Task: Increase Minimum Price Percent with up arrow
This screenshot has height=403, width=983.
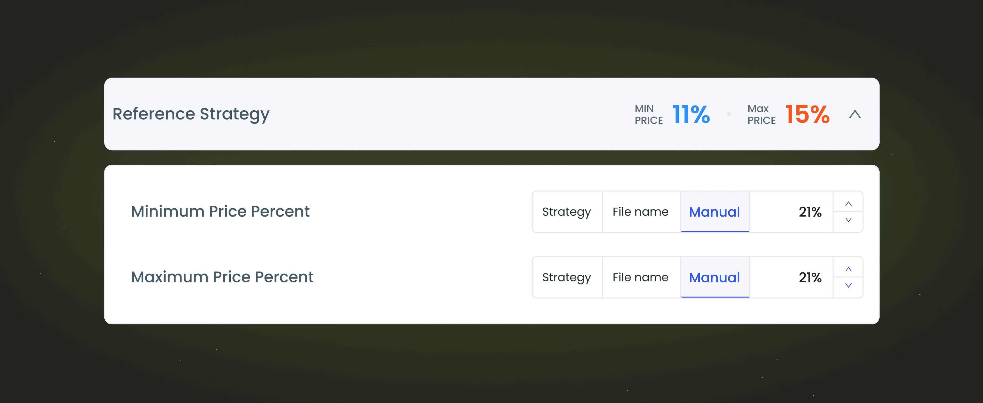Action: [848, 203]
